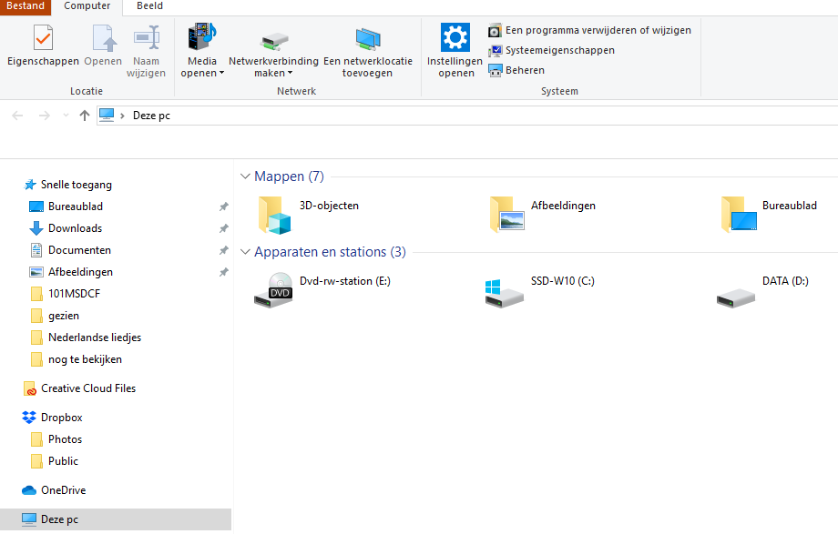The width and height of the screenshot is (838, 534).
Task: Click the Eigenschappen icon in the ribbon
Action: [x=43, y=39]
